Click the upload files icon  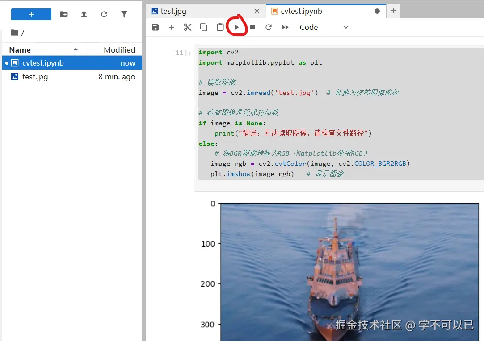[84, 14]
